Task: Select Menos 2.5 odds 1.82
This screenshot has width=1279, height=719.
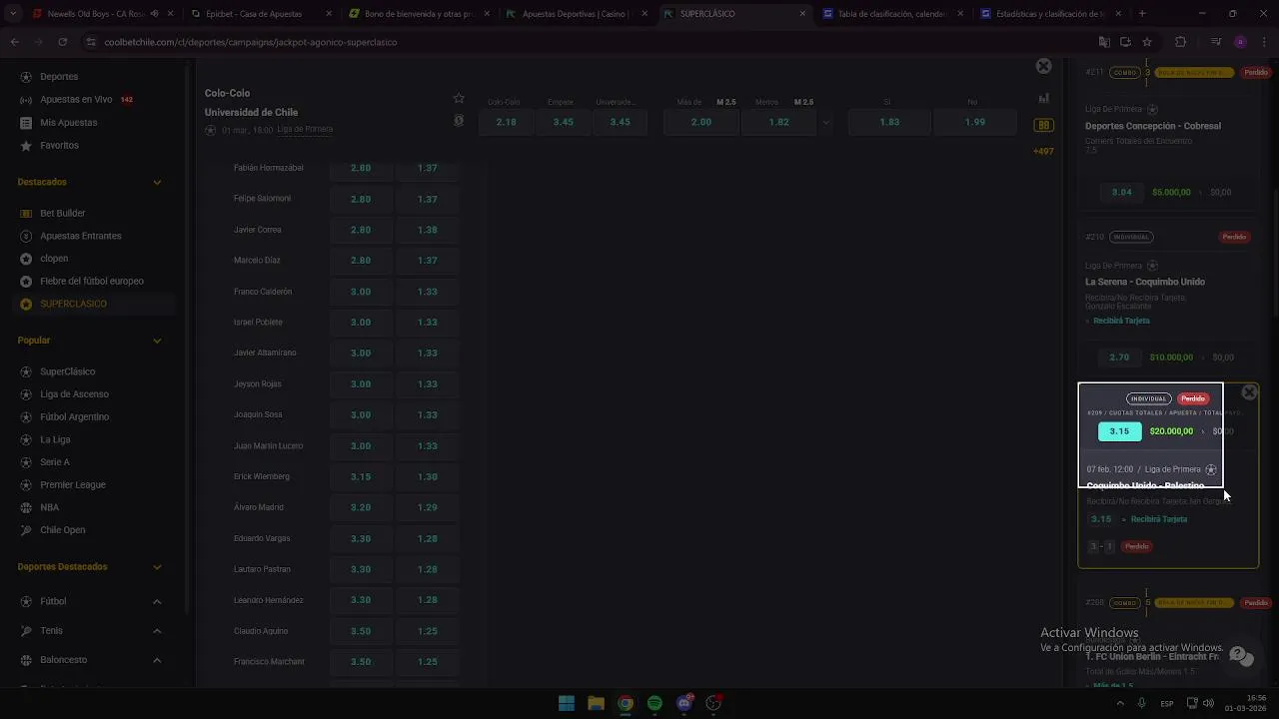Action: pos(779,122)
